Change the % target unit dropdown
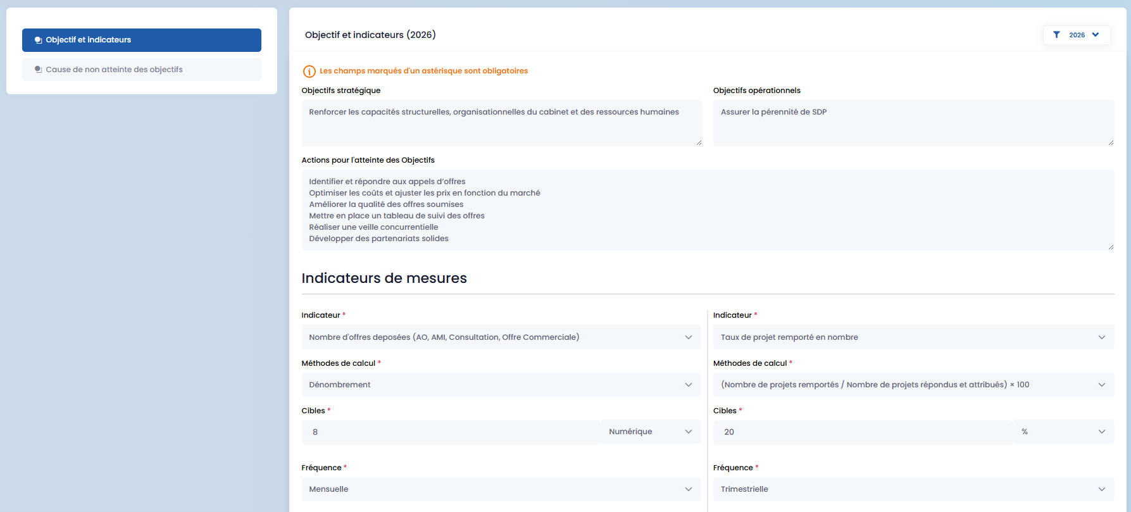Screen dimensions: 1131x512 pyautogui.click(x=1063, y=432)
